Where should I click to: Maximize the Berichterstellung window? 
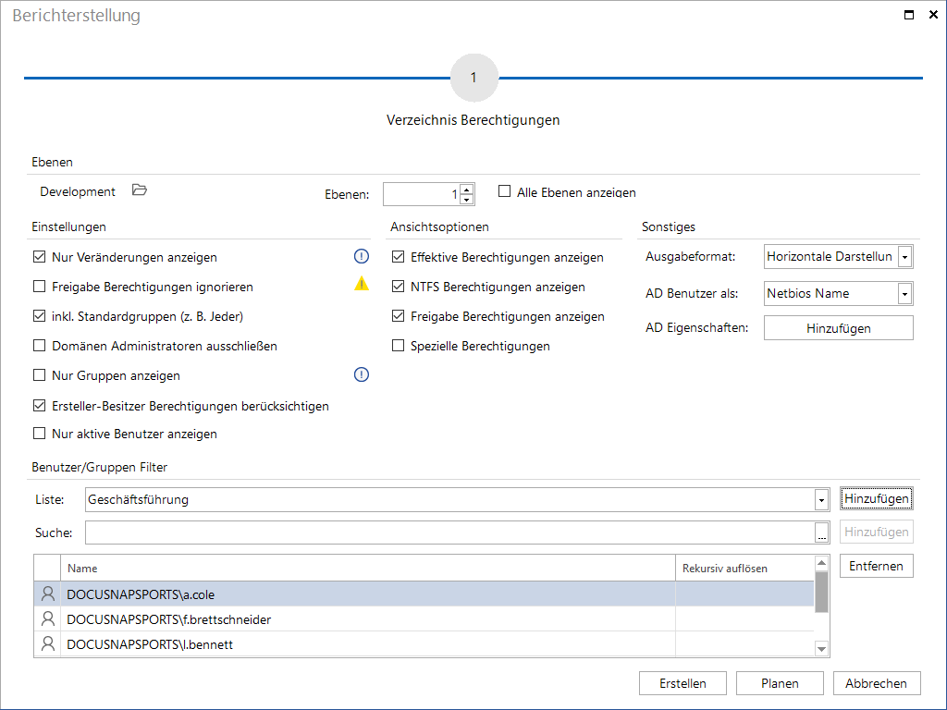[x=909, y=15]
